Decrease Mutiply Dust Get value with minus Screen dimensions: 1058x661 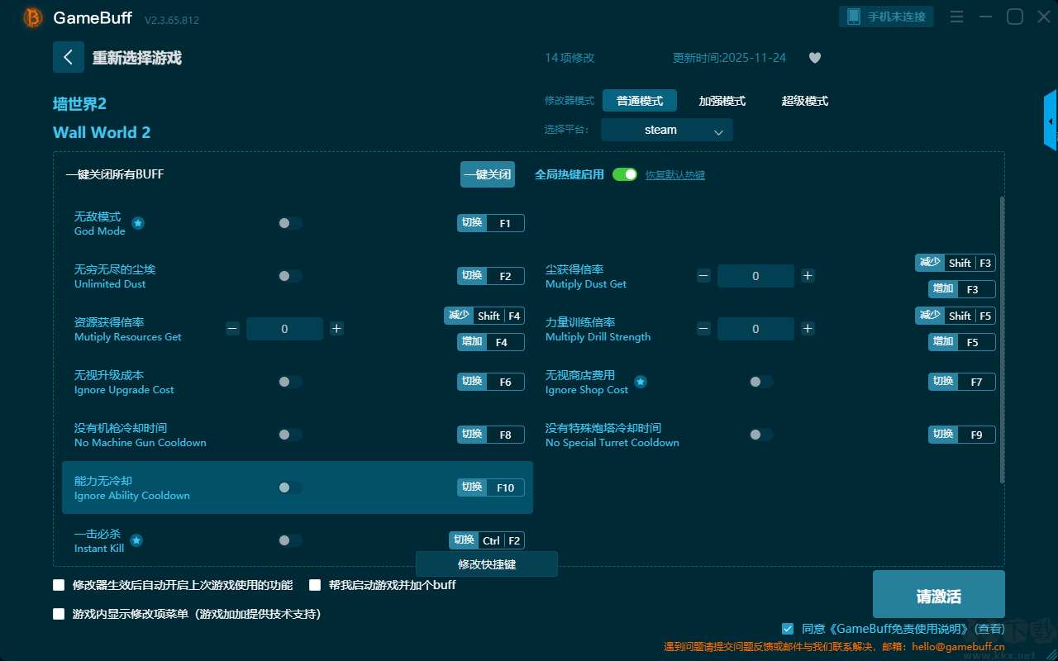click(703, 276)
